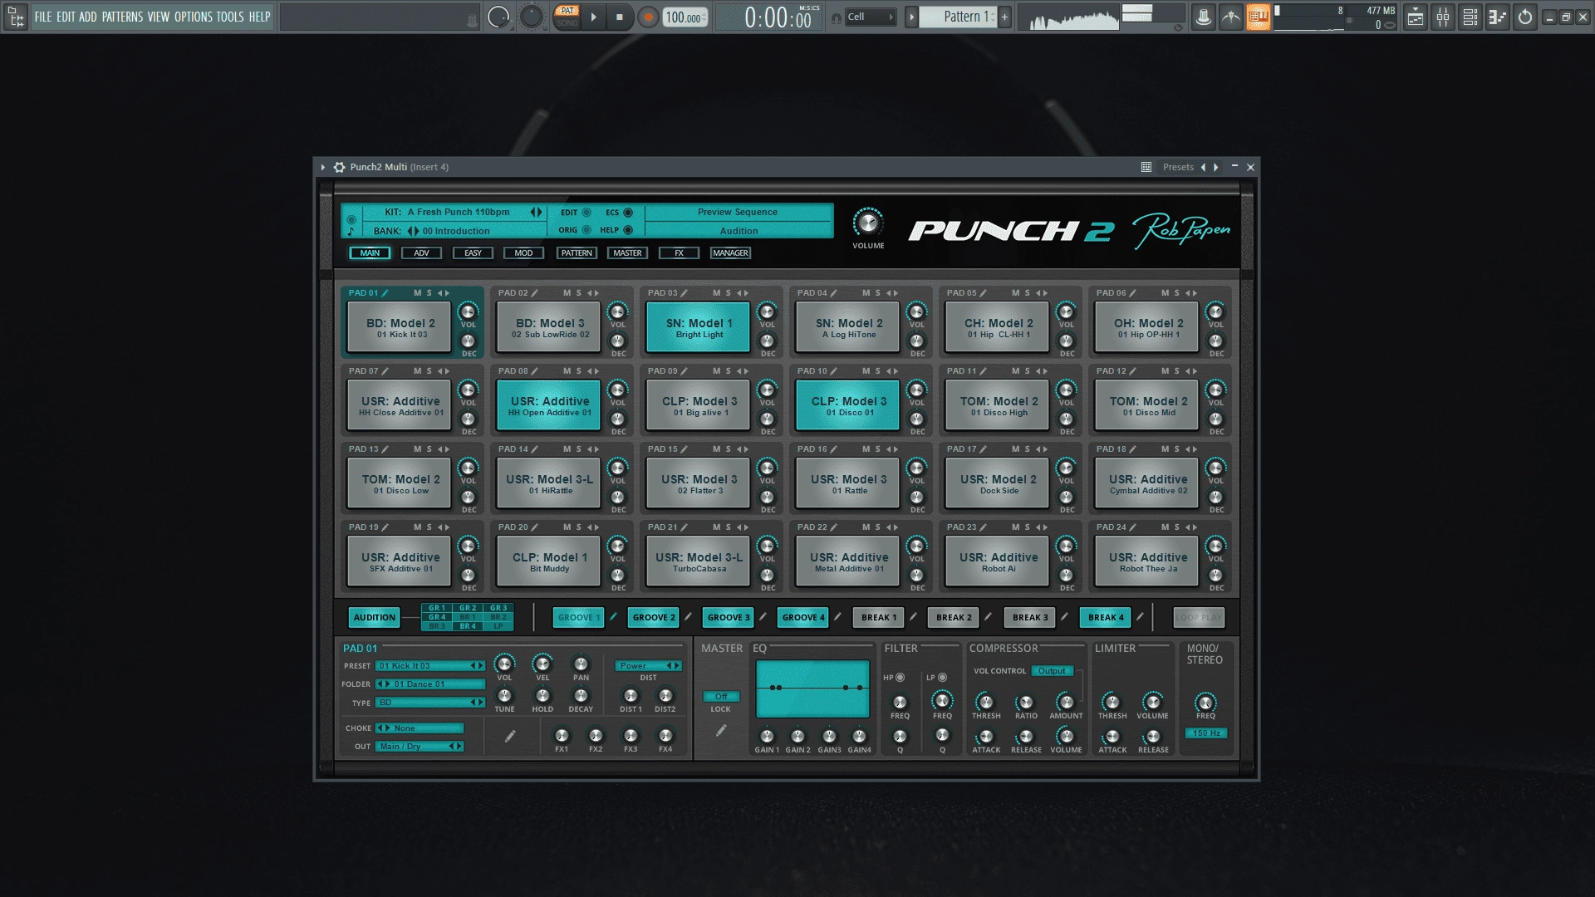The width and height of the screenshot is (1595, 897).
Task: Click the edit pencil next to BREAK 2
Action: pyautogui.click(x=988, y=616)
